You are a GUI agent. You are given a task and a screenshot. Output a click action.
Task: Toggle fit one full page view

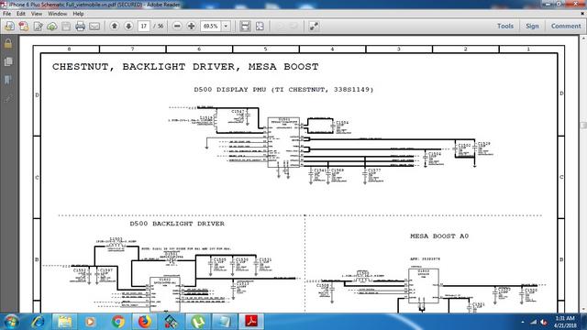pyautogui.click(x=260, y=26)
